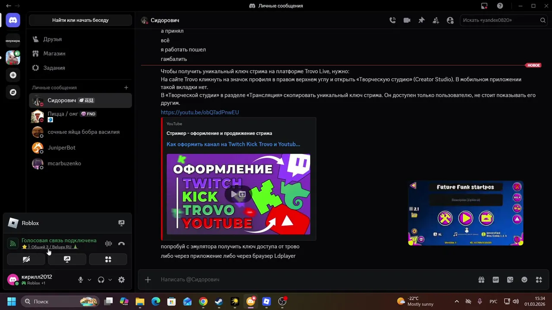
Task: Open noise suppression waveform icon
Action: tap(108, 243)
